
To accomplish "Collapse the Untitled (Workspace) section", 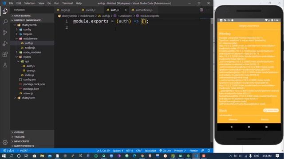I will point(32,20).
